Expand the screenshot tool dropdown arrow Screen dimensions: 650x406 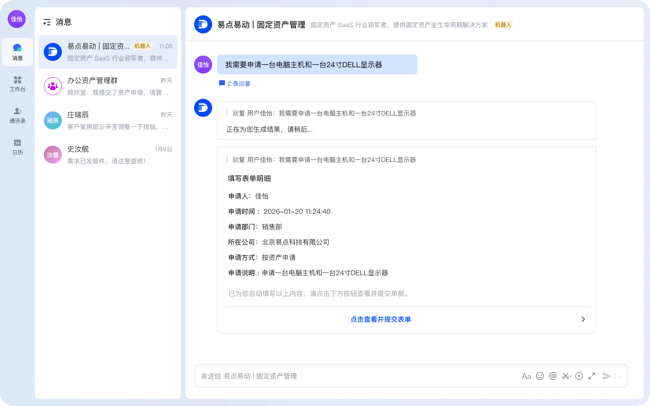point(570,377)
